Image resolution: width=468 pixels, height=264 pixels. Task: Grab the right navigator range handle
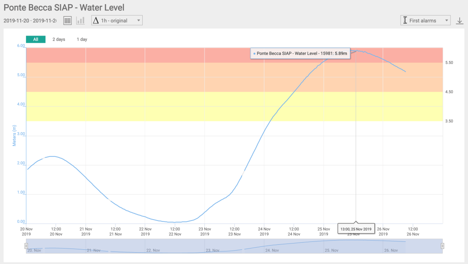pyautogui.click(x=442, y=246)
